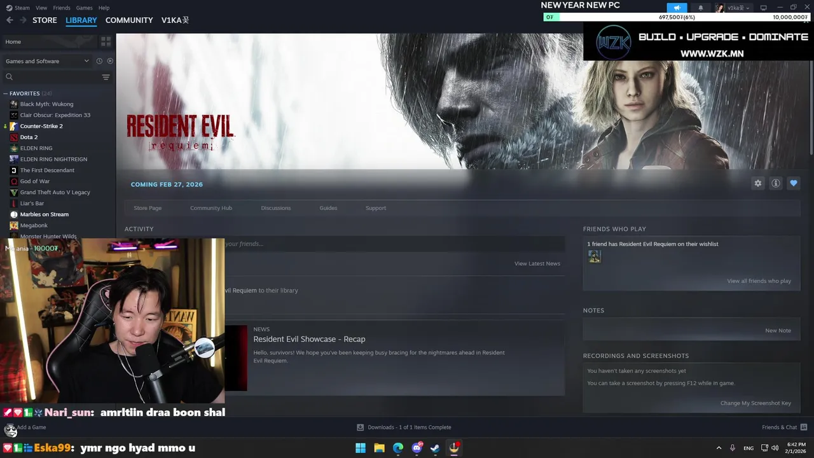Viewport: 814px width, 458px height.
Task: Click the ELDEN RING game icon
Action: pyautogui.click(x=14, y=148)
